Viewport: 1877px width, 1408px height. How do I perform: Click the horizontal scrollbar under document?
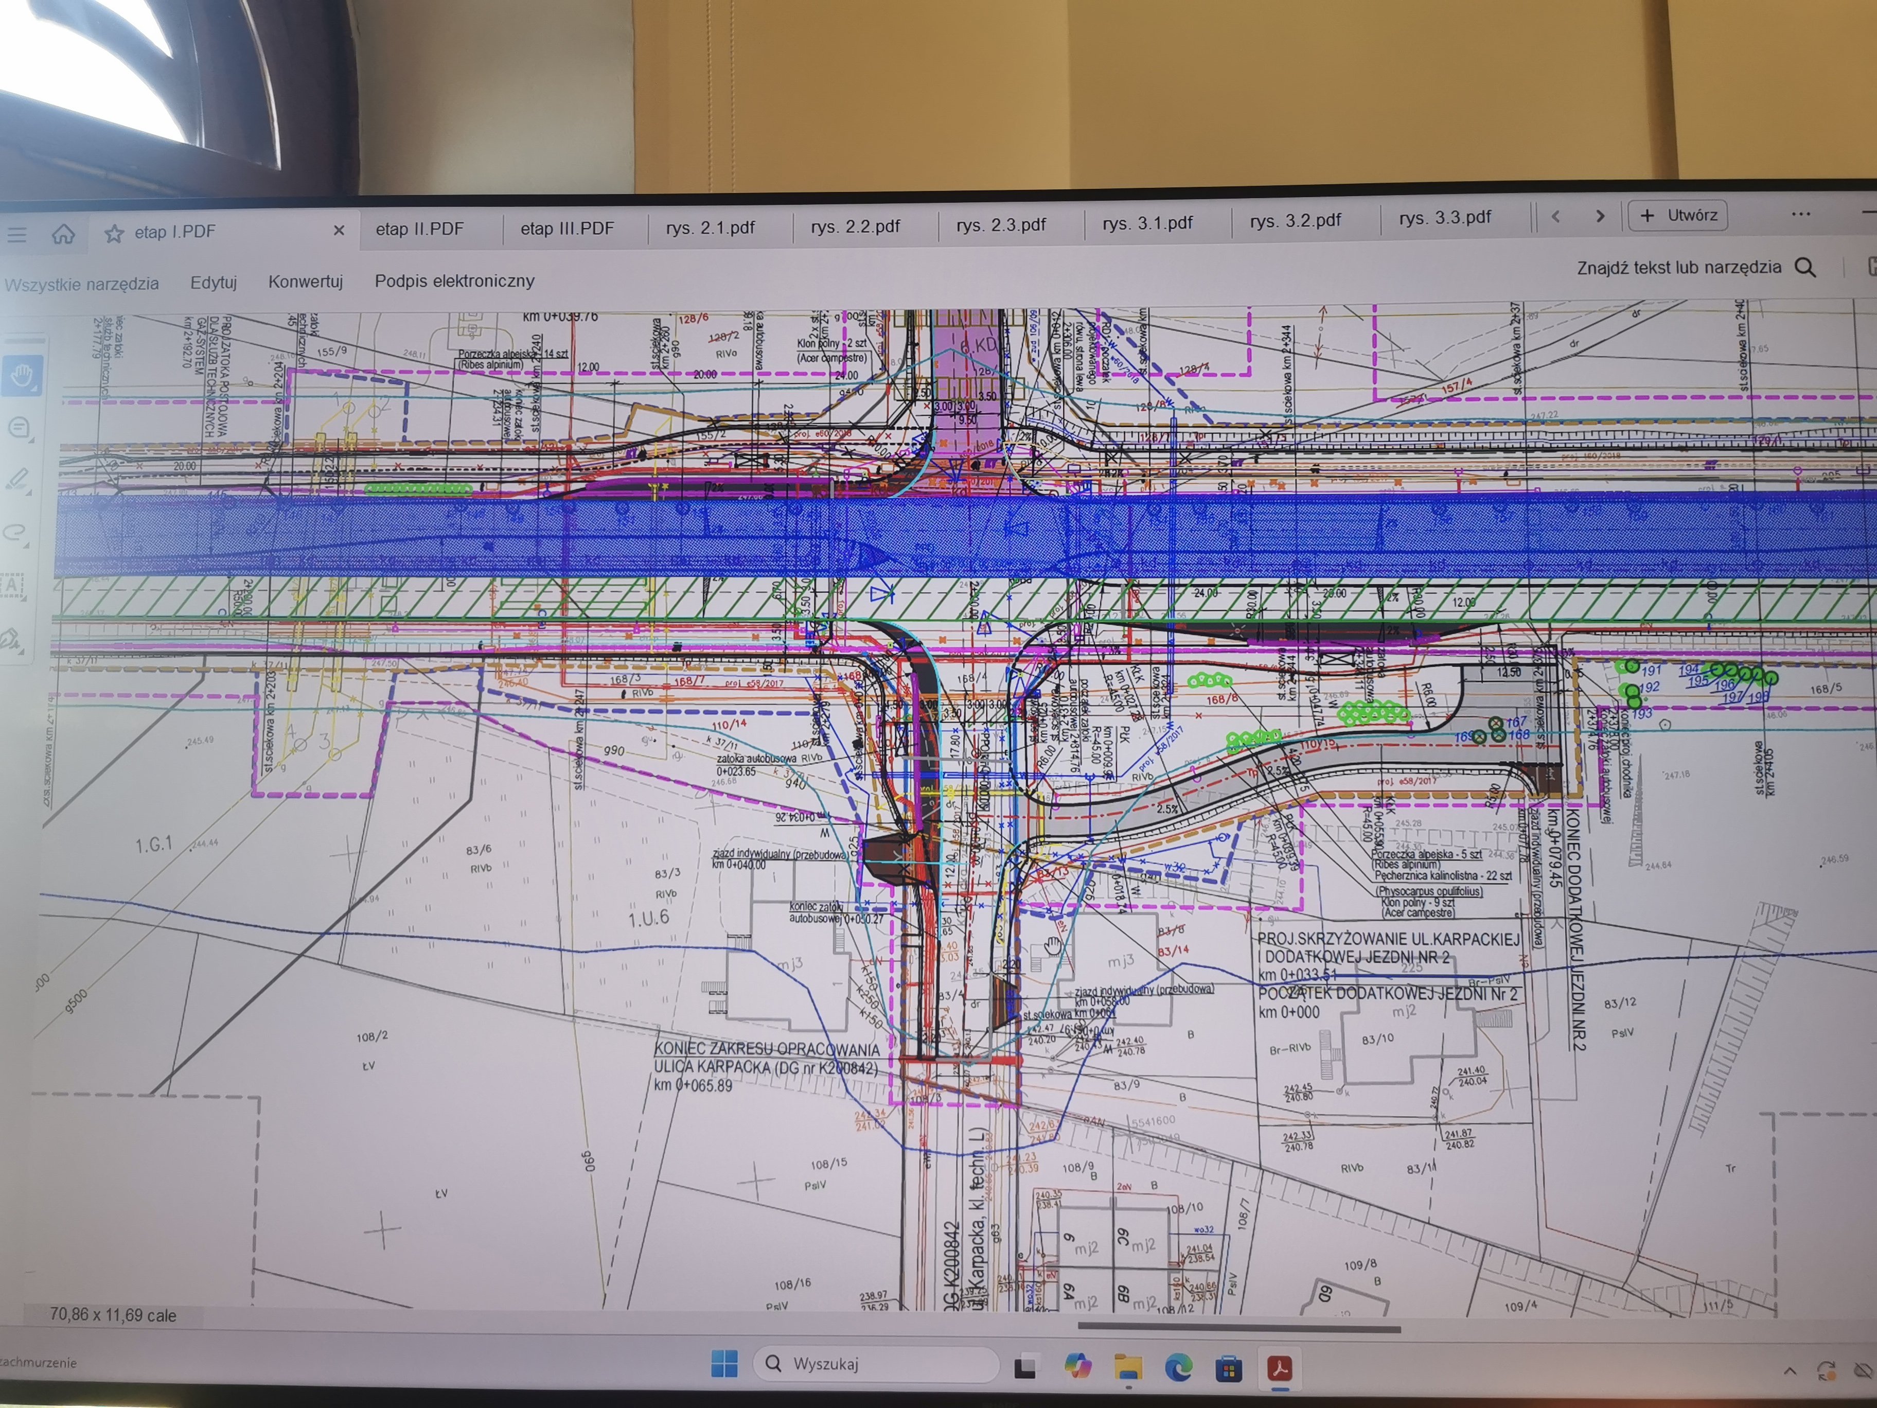click(x=1238, y=1328)
